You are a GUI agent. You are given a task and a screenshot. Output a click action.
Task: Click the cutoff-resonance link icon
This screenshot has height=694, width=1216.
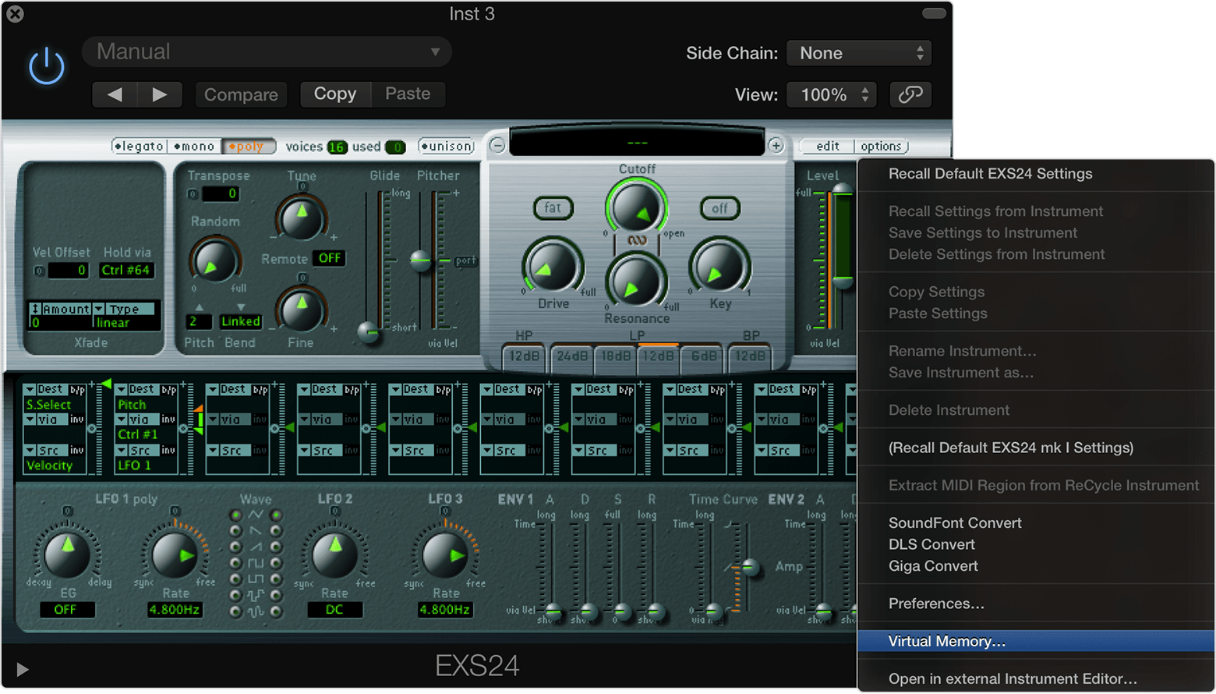click(x=637, y=240)
